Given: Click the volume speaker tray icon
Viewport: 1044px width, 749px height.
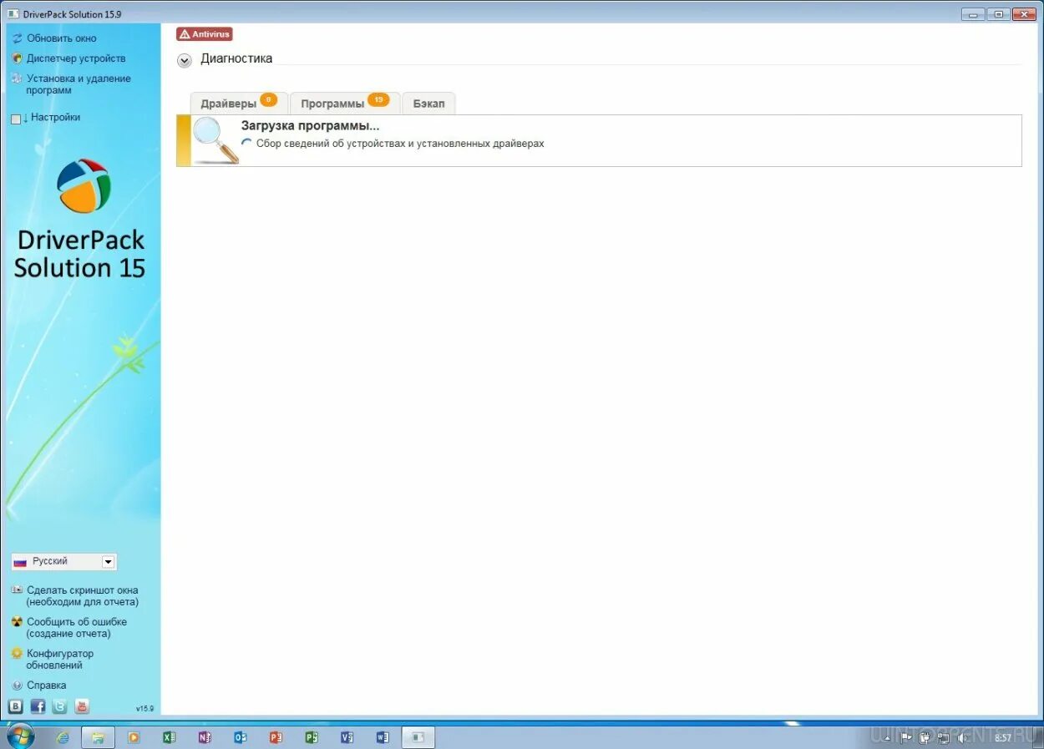Looking at the screenshot, I should point(963,737).
